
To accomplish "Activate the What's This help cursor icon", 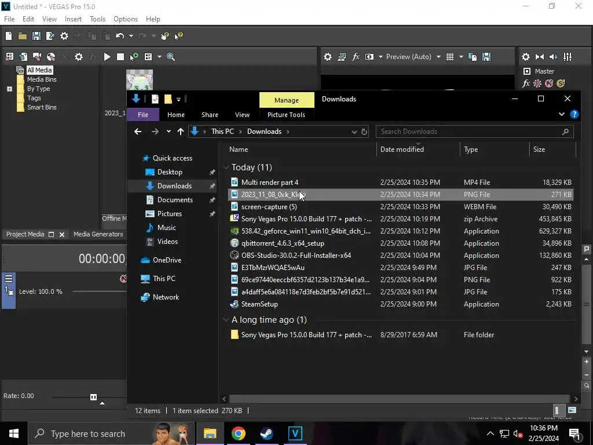I will 179,36.
